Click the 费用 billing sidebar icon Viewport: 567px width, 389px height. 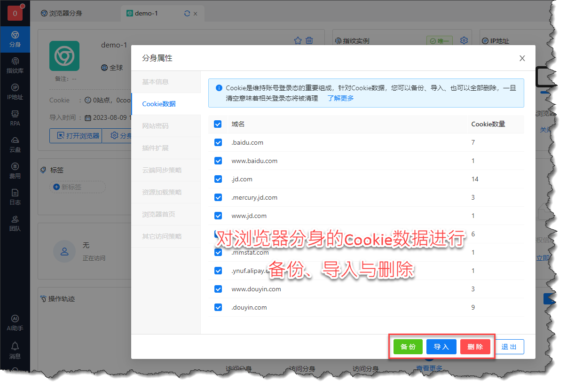[15, 171]
